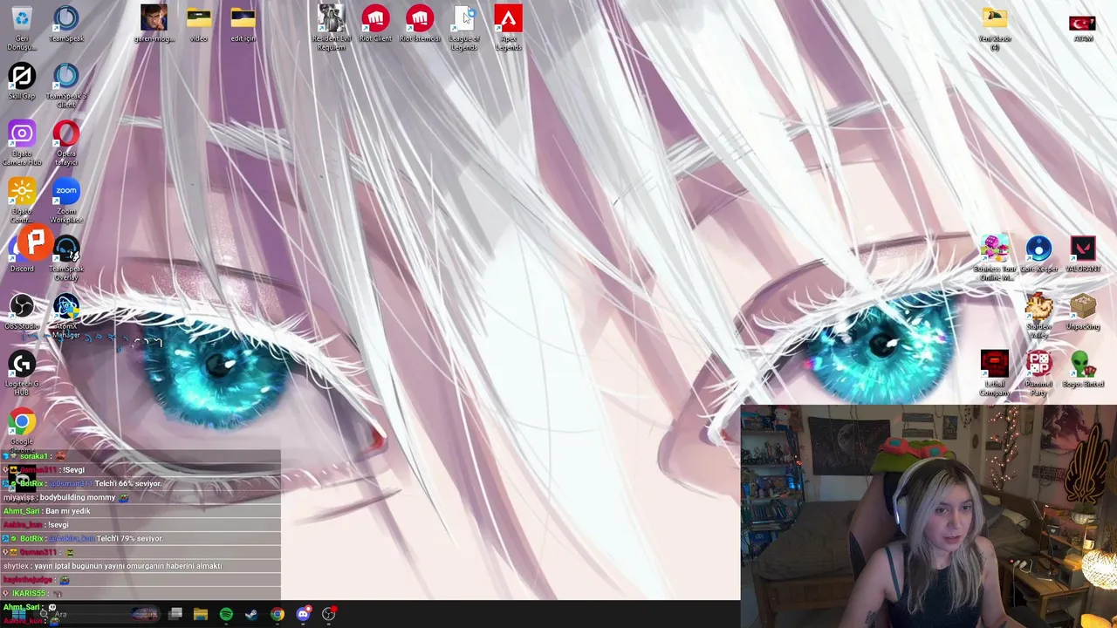Select the garen-mog image file

[x=154, y=24]
